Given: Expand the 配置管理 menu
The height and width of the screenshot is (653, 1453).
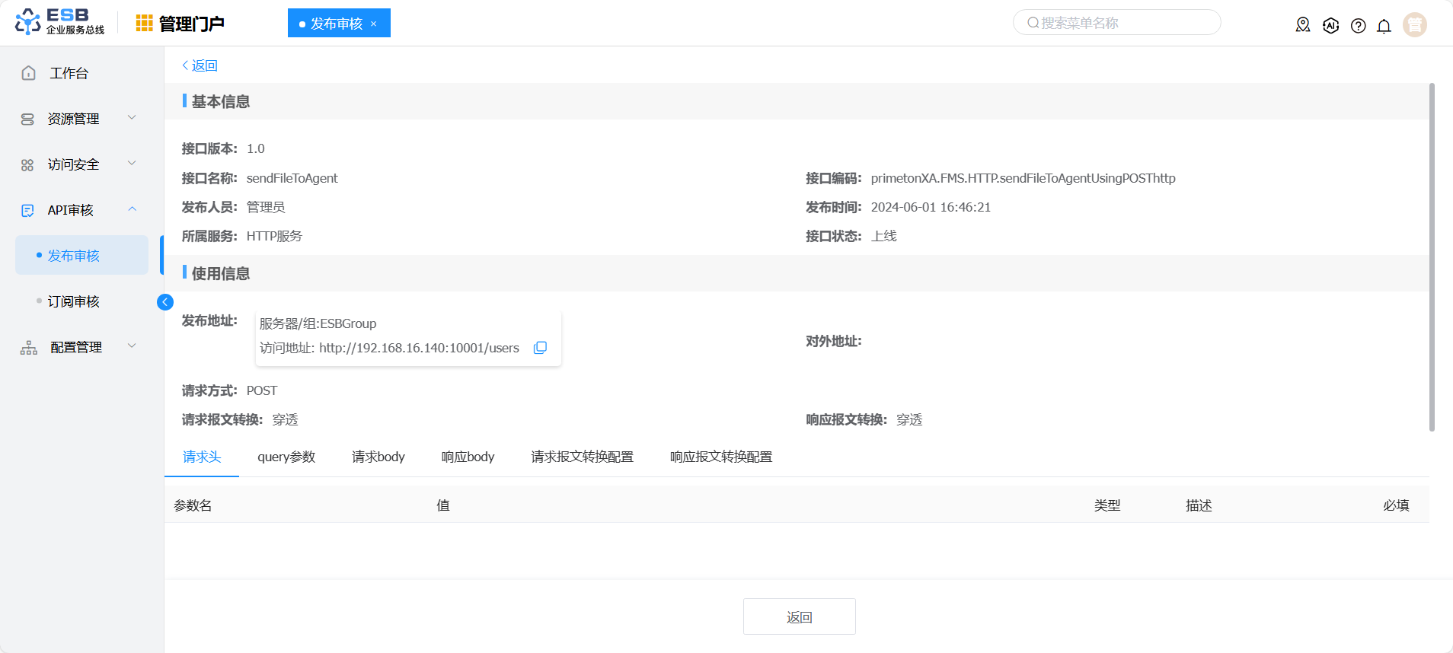Looking at the screenshot, I should pos(75,347).
